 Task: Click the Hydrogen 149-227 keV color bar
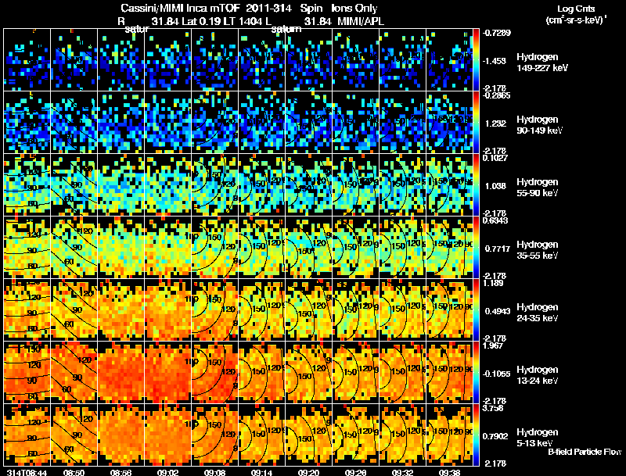pyautogui.click(x=476, y=60)
